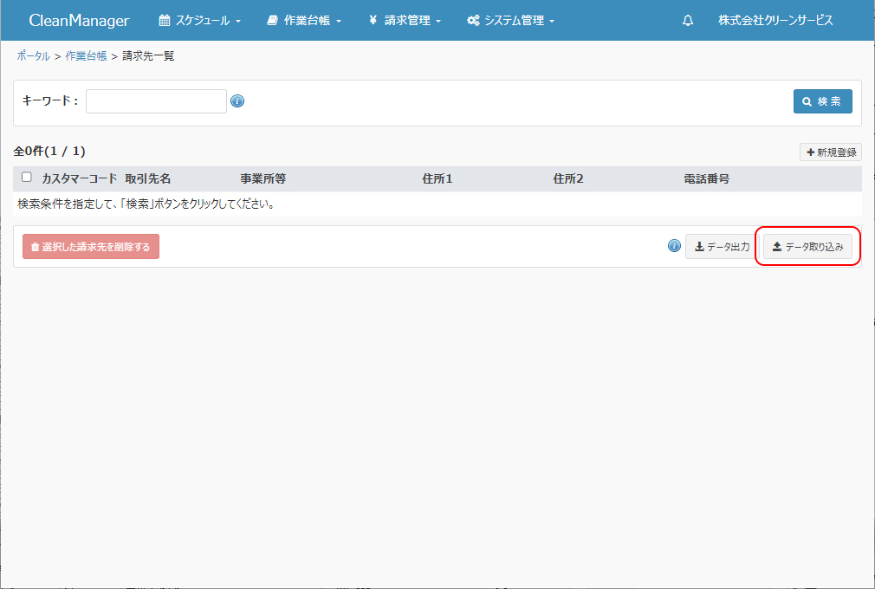Open the 株式会社クリーンサービス account menu
Screen dimensions: 875x589
click(775, 21)
